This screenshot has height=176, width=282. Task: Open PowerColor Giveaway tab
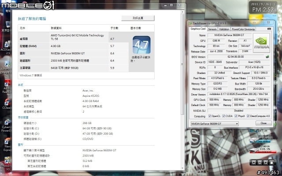tap(243, 29)
